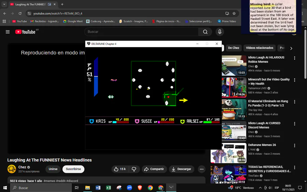Open the Code.org bookmark
The image size is (307, 192).
[x=101, y=21]
